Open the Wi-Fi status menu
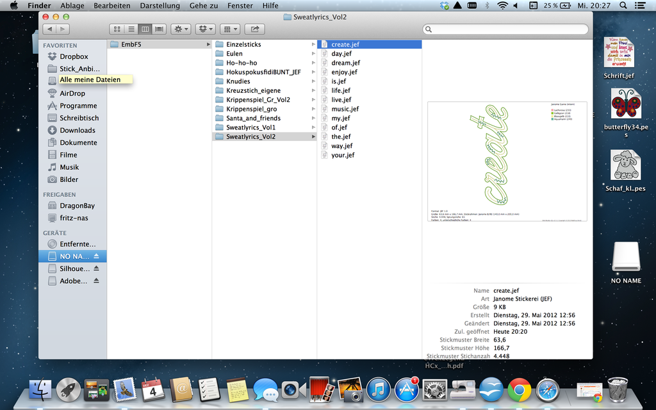Screen dimensions: 656x410 pos(502,5)
